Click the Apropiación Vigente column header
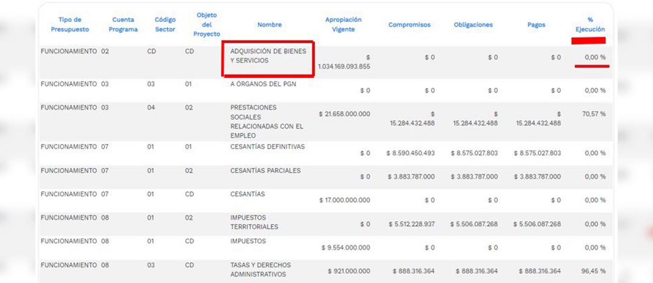This screenshot has width=653, height=283. pyautogui.click(x=343, y=24)
